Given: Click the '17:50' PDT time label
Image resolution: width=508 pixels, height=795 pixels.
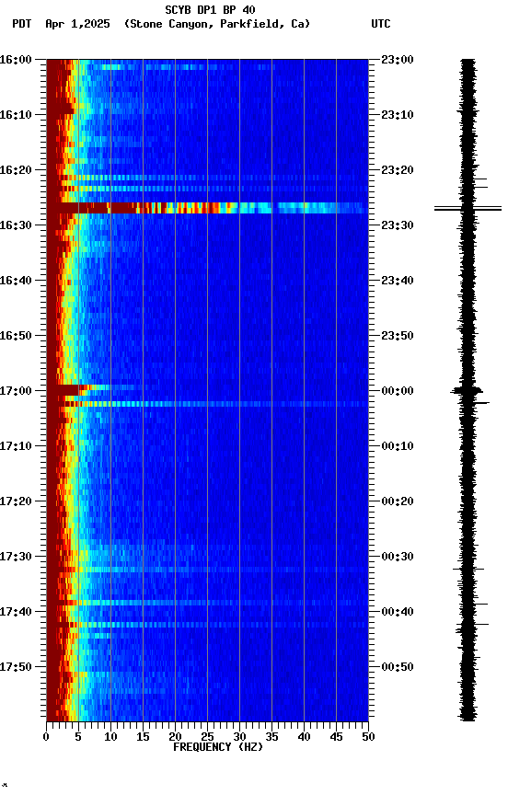Looking at the screenshot, I should pyautogui.click(x=16, y=667).
